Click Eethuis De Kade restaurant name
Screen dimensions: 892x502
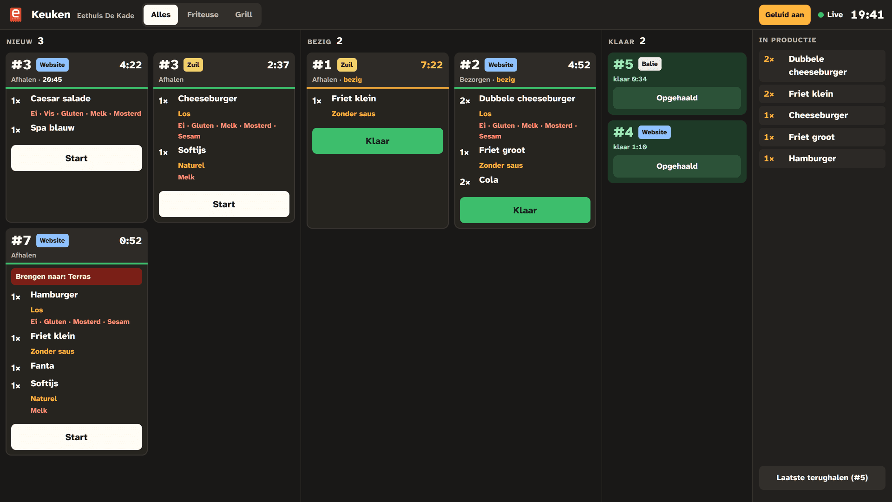click(105, 16)
